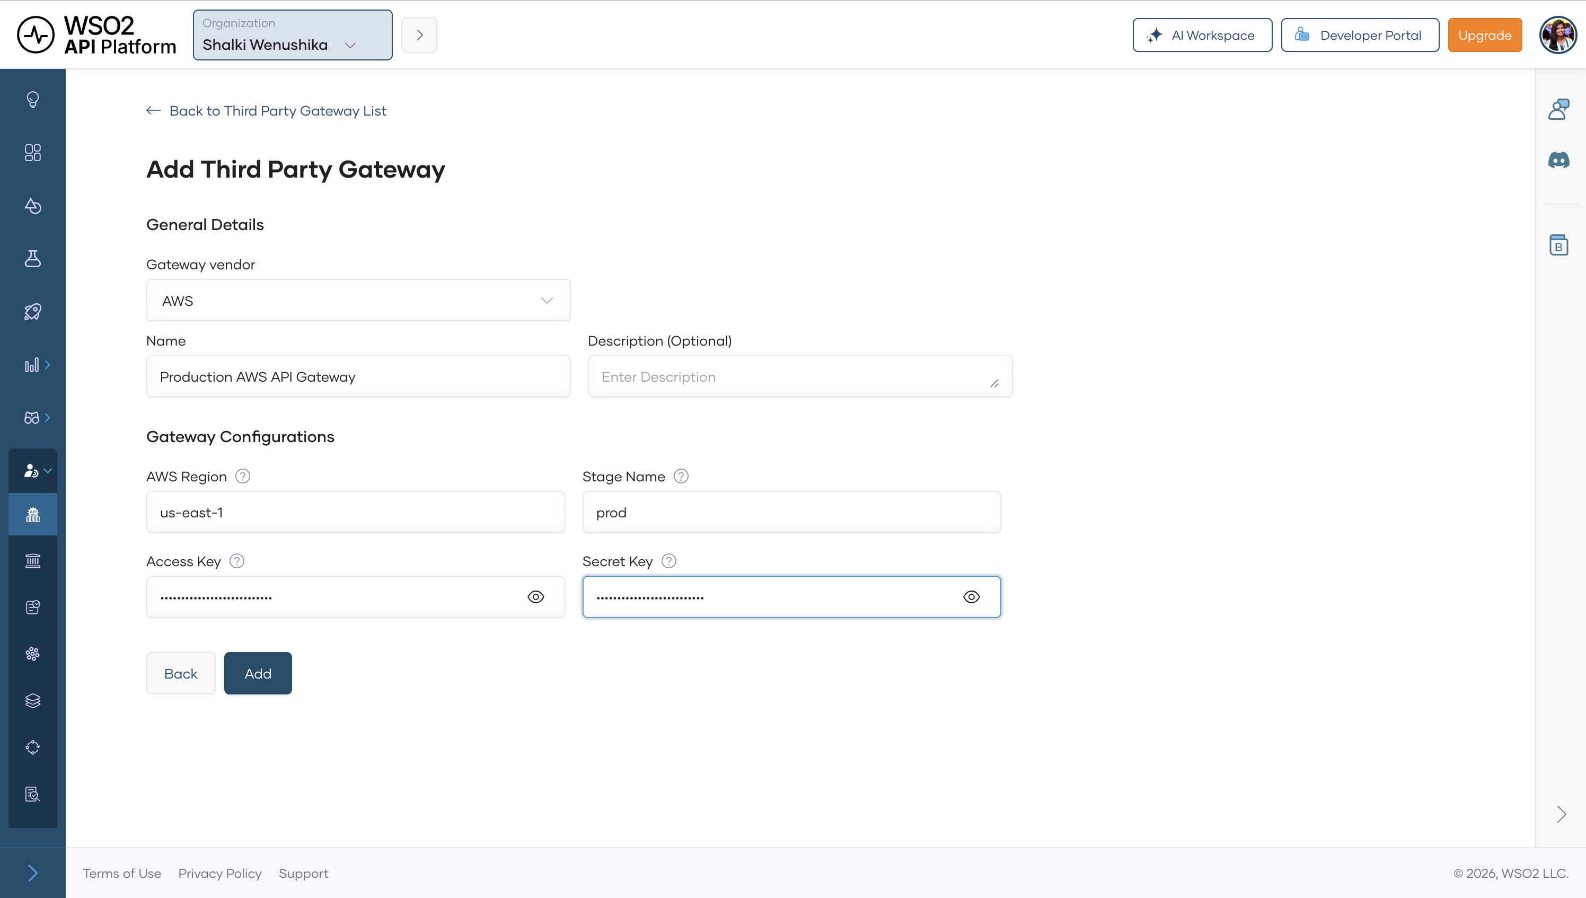
Task: Open the B document icon on right panel
Action: 1559,245
